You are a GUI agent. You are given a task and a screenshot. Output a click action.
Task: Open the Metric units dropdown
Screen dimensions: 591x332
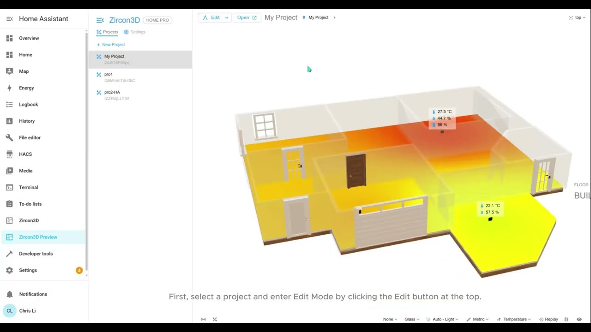[477, 319]
